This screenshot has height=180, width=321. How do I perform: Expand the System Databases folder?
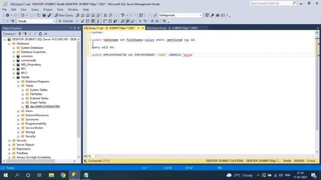point(14,48)
